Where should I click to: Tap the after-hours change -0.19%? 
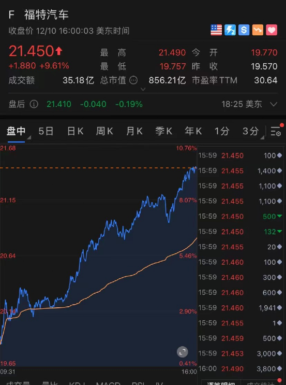click(x=129, y=104)
